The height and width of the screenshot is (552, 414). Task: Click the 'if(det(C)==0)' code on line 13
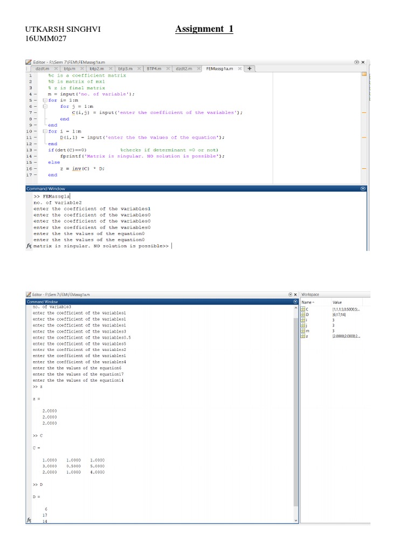click(x=67, y=150)
